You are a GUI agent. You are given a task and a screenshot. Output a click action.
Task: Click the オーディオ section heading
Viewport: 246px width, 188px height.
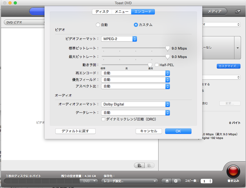63,96
